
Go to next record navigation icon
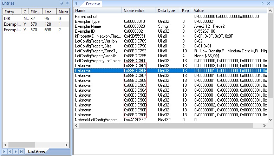tap(15, 151)
